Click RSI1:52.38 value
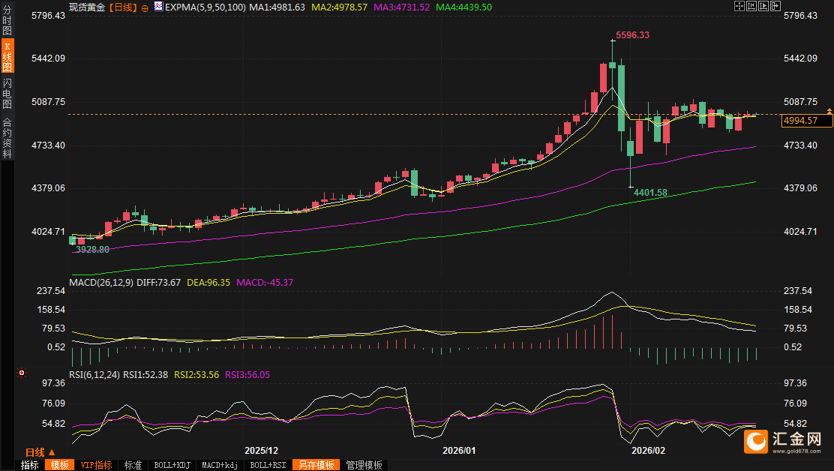834x471 pixels. [x=145, y=375]
